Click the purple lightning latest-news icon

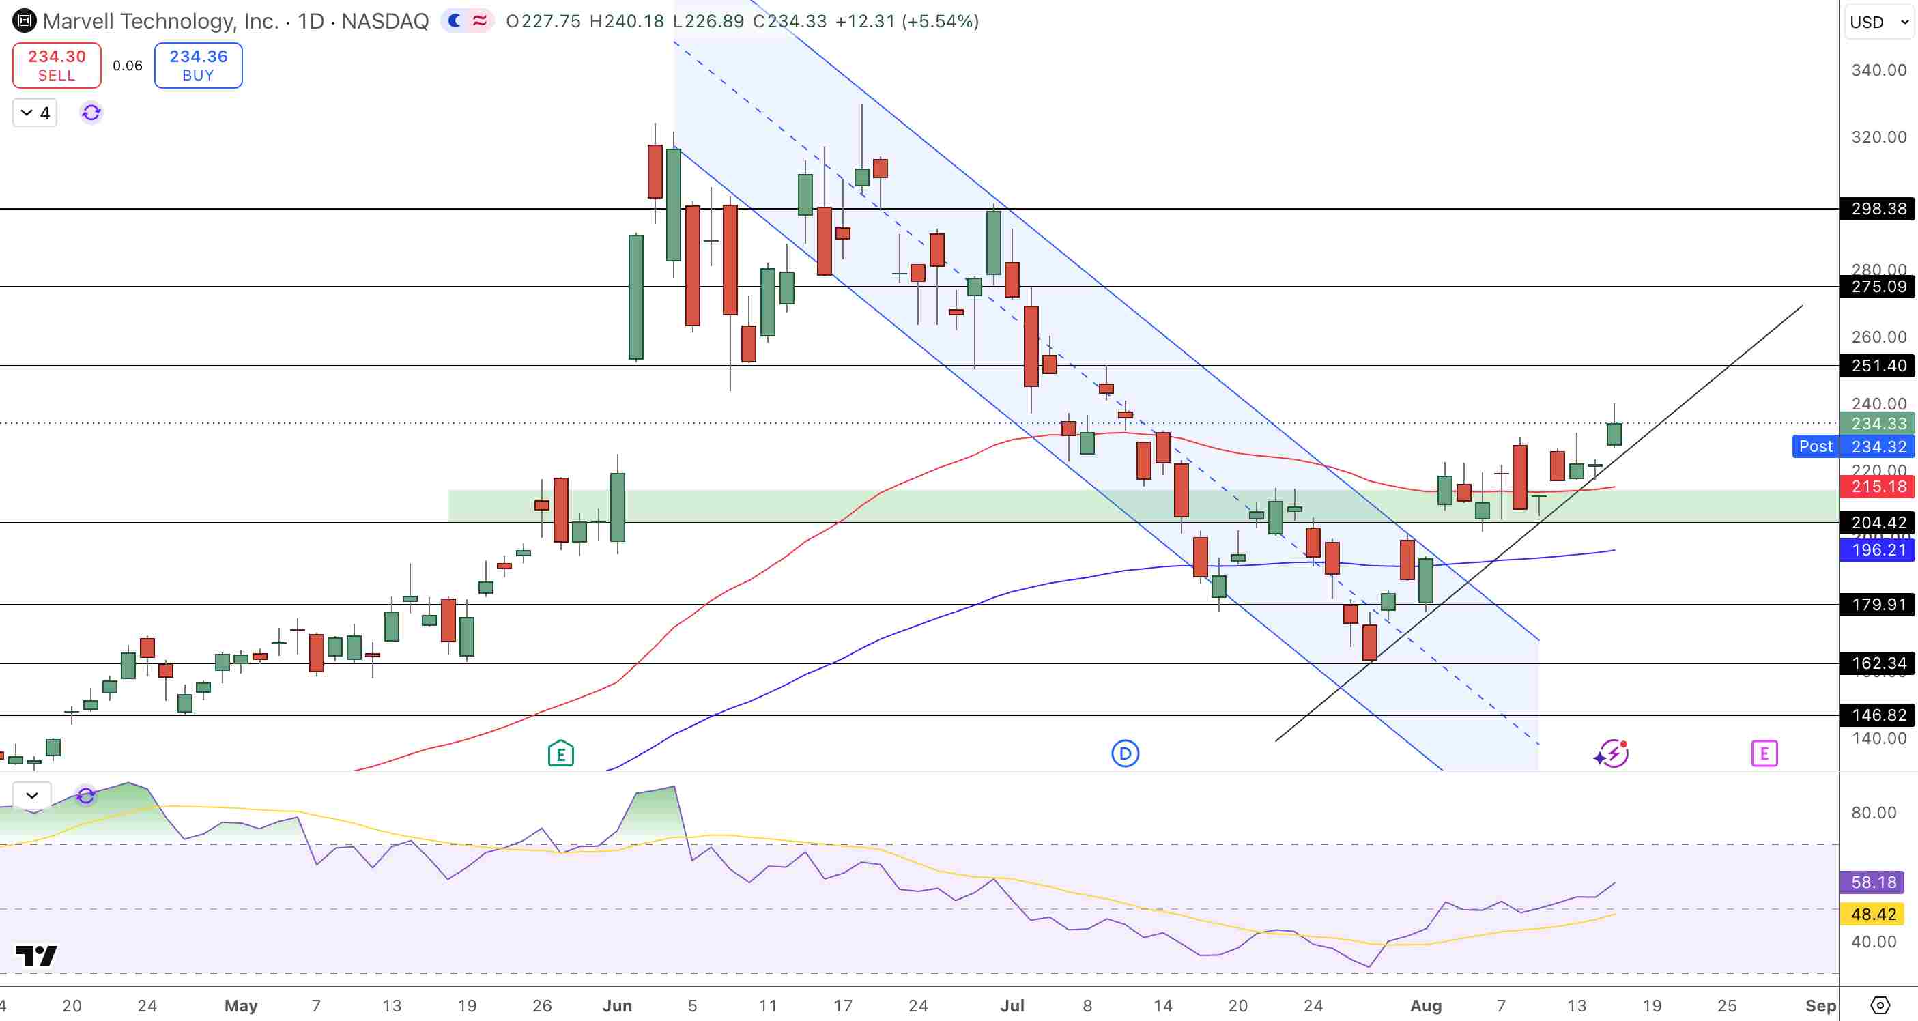click(1612, 753)
